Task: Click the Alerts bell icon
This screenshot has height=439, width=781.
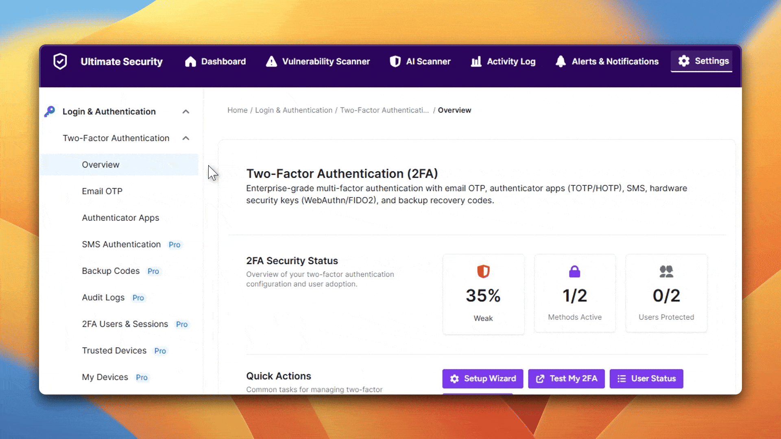Action: click(x=561, y=61)
